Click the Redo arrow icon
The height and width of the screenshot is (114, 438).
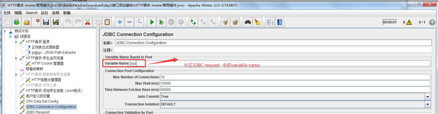tap(78, 22)
